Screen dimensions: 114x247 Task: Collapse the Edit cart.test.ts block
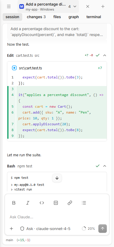point(105,55)
